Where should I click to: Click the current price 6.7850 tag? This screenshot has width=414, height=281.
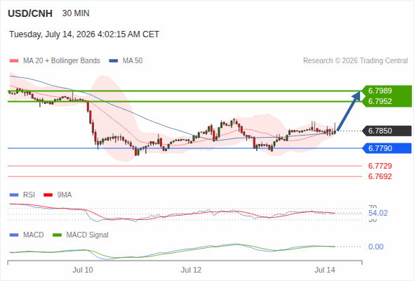387,131
